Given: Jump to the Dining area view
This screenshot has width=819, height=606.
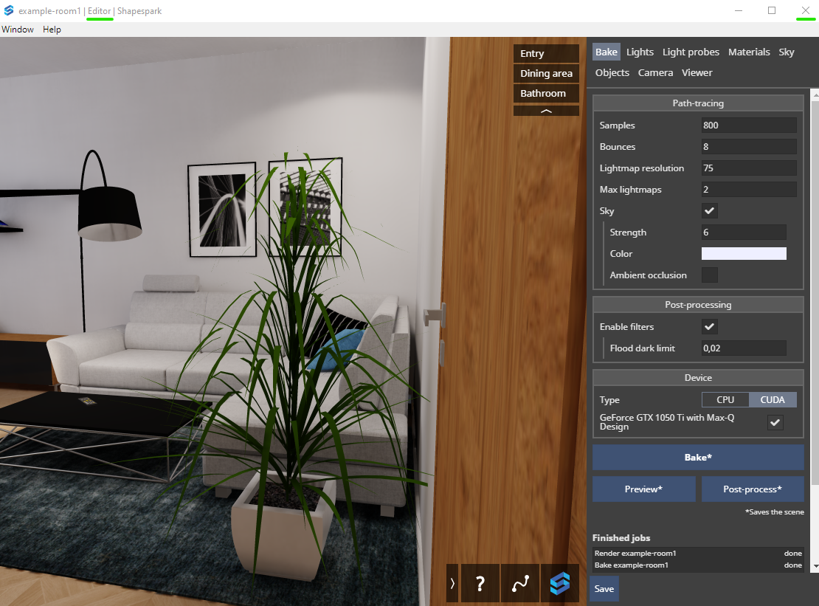Looking at the screenshot, I should tap(546, 73).
